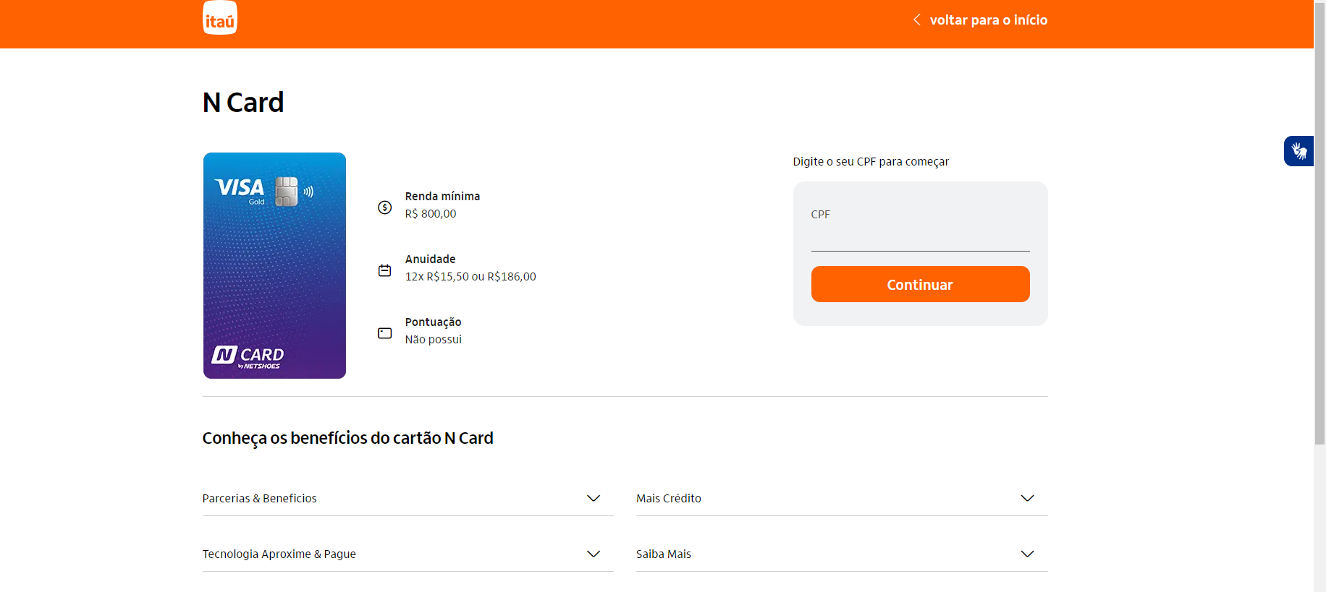Expand Parcerias & Beneficios section
1326x592 pixels.
pyautogui.click(x=259, y=498)
